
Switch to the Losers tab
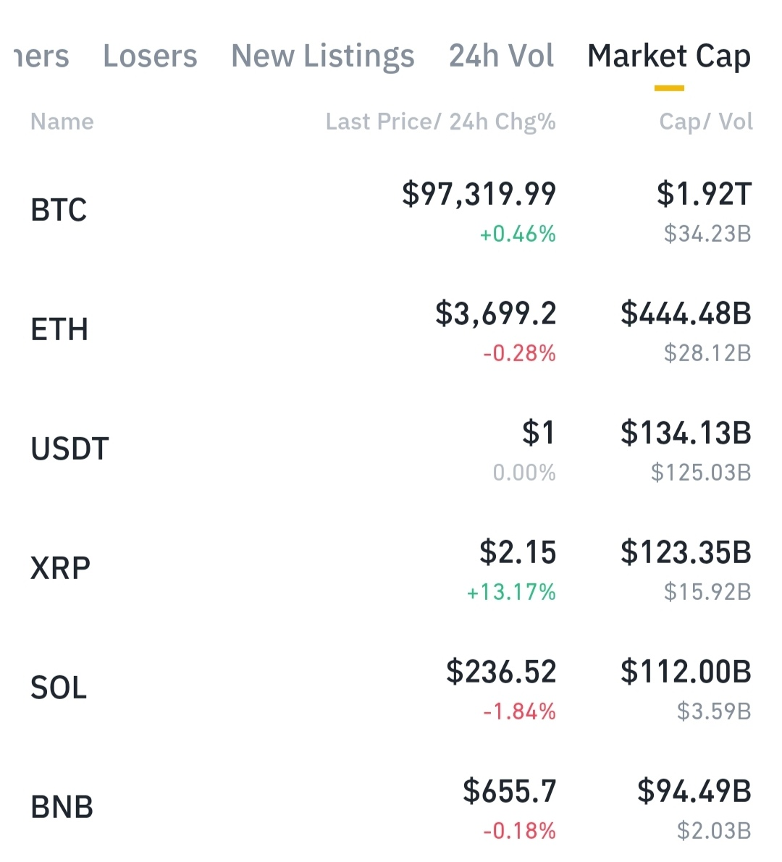[x=150, y=56]
